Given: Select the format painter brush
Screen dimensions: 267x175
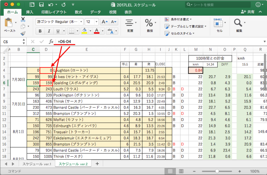Looking at the screenshot, I should coord(23,33).
